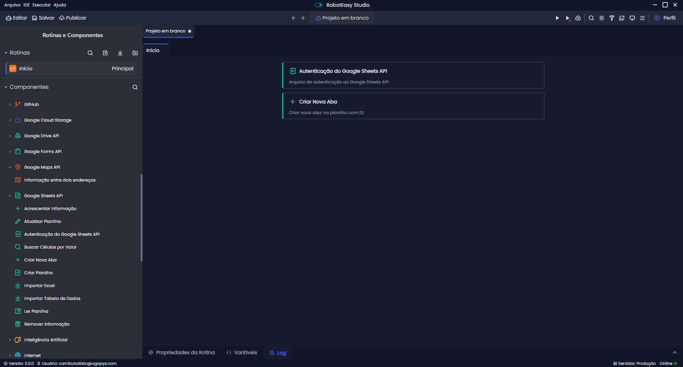Create a new folder in Rotinas

click(x=135, y=53)
